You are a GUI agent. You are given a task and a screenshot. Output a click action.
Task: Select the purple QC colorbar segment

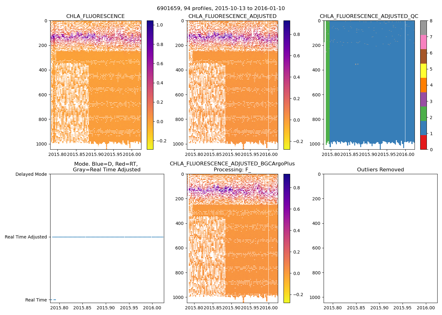[423, 99]
